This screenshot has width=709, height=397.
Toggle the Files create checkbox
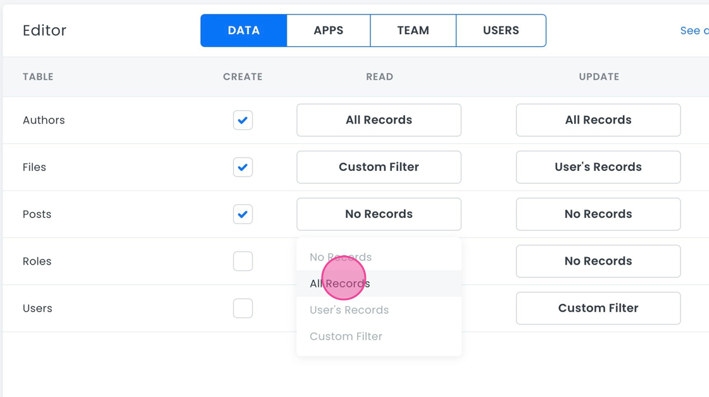[x=242, y=167]
